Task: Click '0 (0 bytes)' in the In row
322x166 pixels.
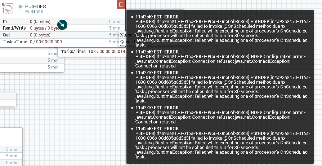Action: point(40,21)
